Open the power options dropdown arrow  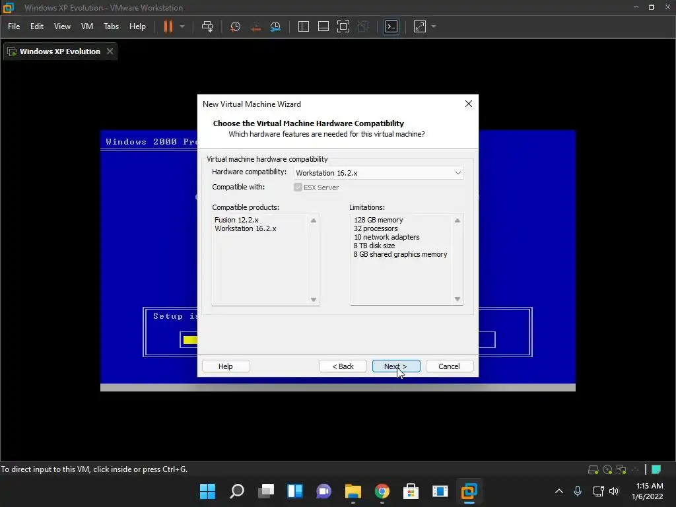pos(182,26)
